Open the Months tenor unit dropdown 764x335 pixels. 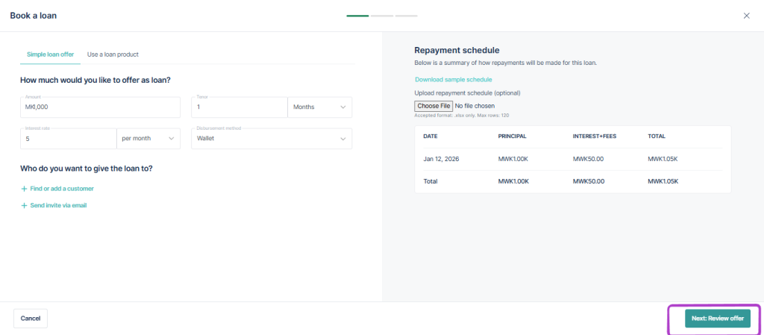pyautogui.click(x=319, y=107)
